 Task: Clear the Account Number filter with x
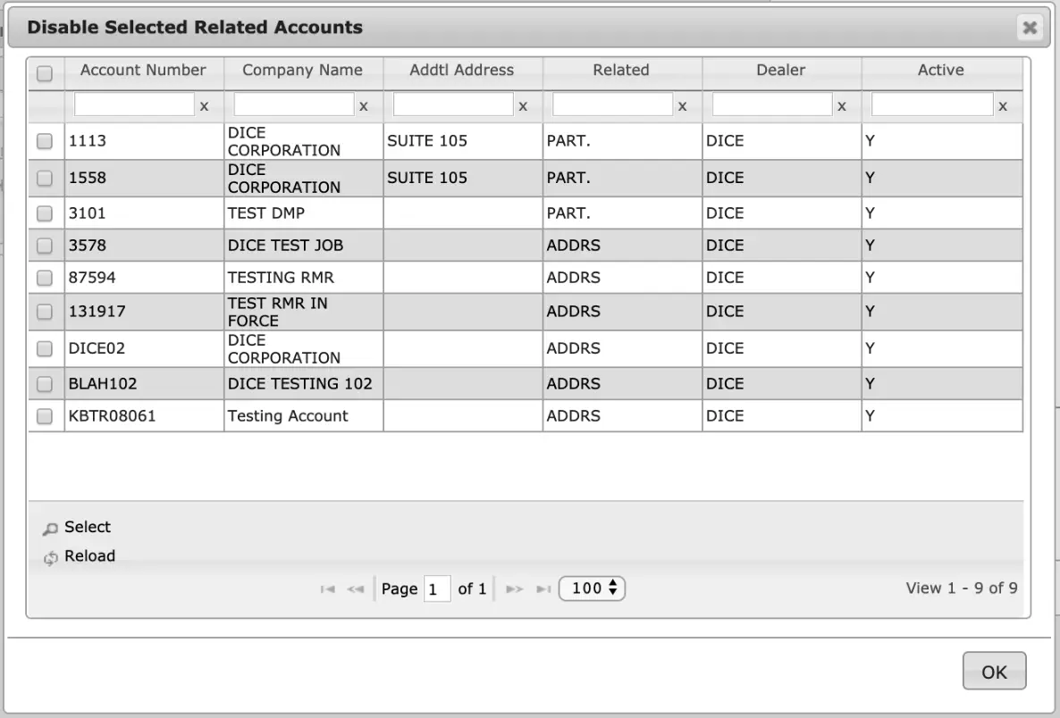click(x=204, y=106)
